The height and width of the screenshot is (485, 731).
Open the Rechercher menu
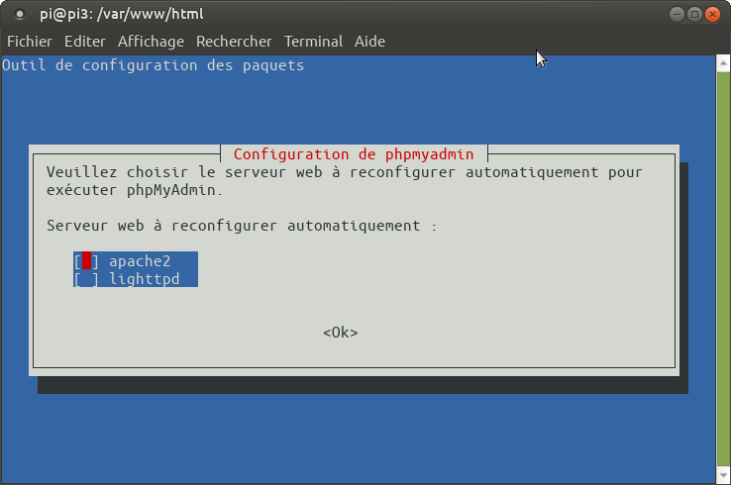[x=234, y=42]
